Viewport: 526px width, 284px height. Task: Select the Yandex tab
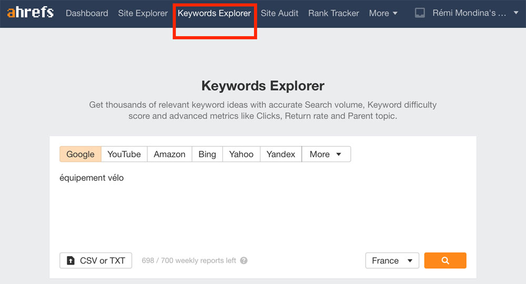(x=281, y=154)
